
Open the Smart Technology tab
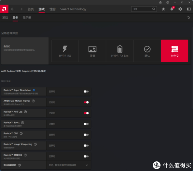[x=73, y=9]
